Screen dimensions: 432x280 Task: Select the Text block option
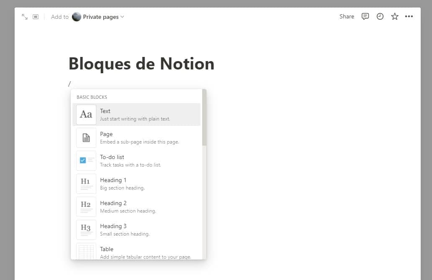pos(136,115)
